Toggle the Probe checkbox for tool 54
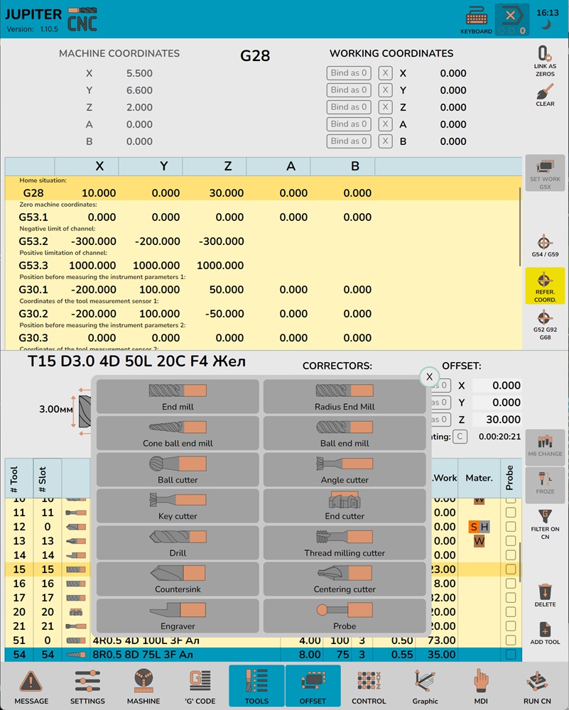 (509, 655)
